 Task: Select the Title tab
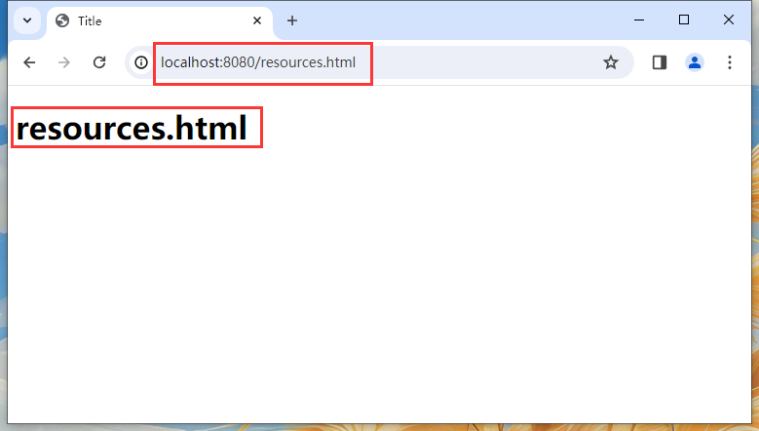click(160, 20)
